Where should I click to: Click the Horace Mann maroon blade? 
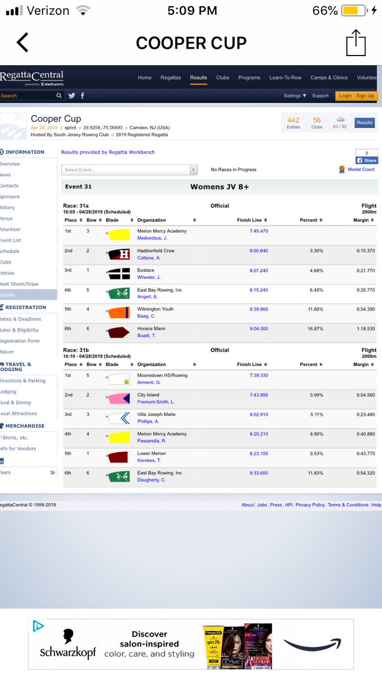(x=118, y=332)
